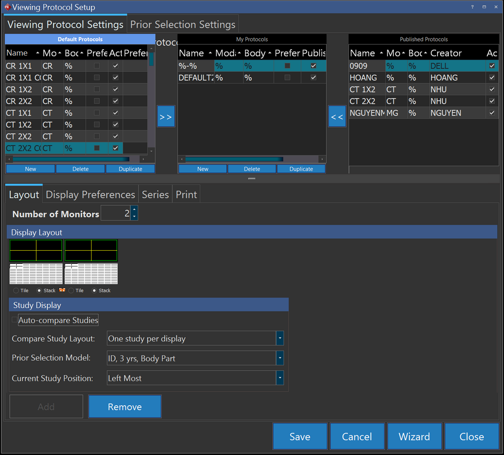Click the orange link icon between monitors
Image resolution: width=504 pixels, height=455 pixels.
62,291
